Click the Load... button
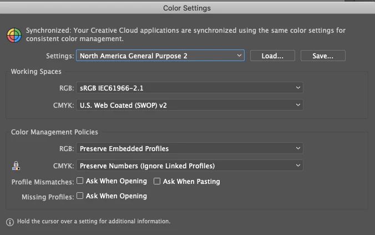Screen dimensions: 375x235 click(x=272, y=56)
